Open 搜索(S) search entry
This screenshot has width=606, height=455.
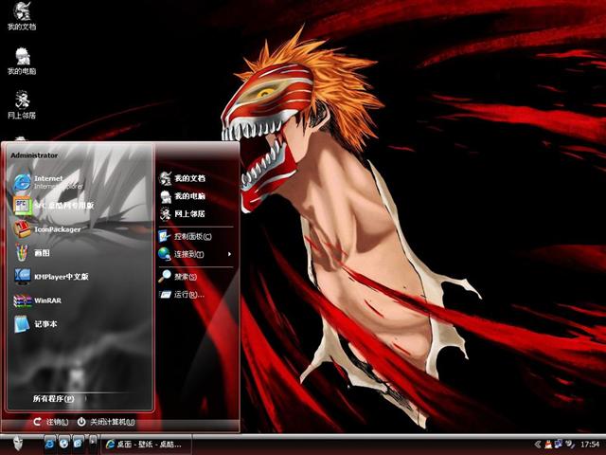coord(178,277)
